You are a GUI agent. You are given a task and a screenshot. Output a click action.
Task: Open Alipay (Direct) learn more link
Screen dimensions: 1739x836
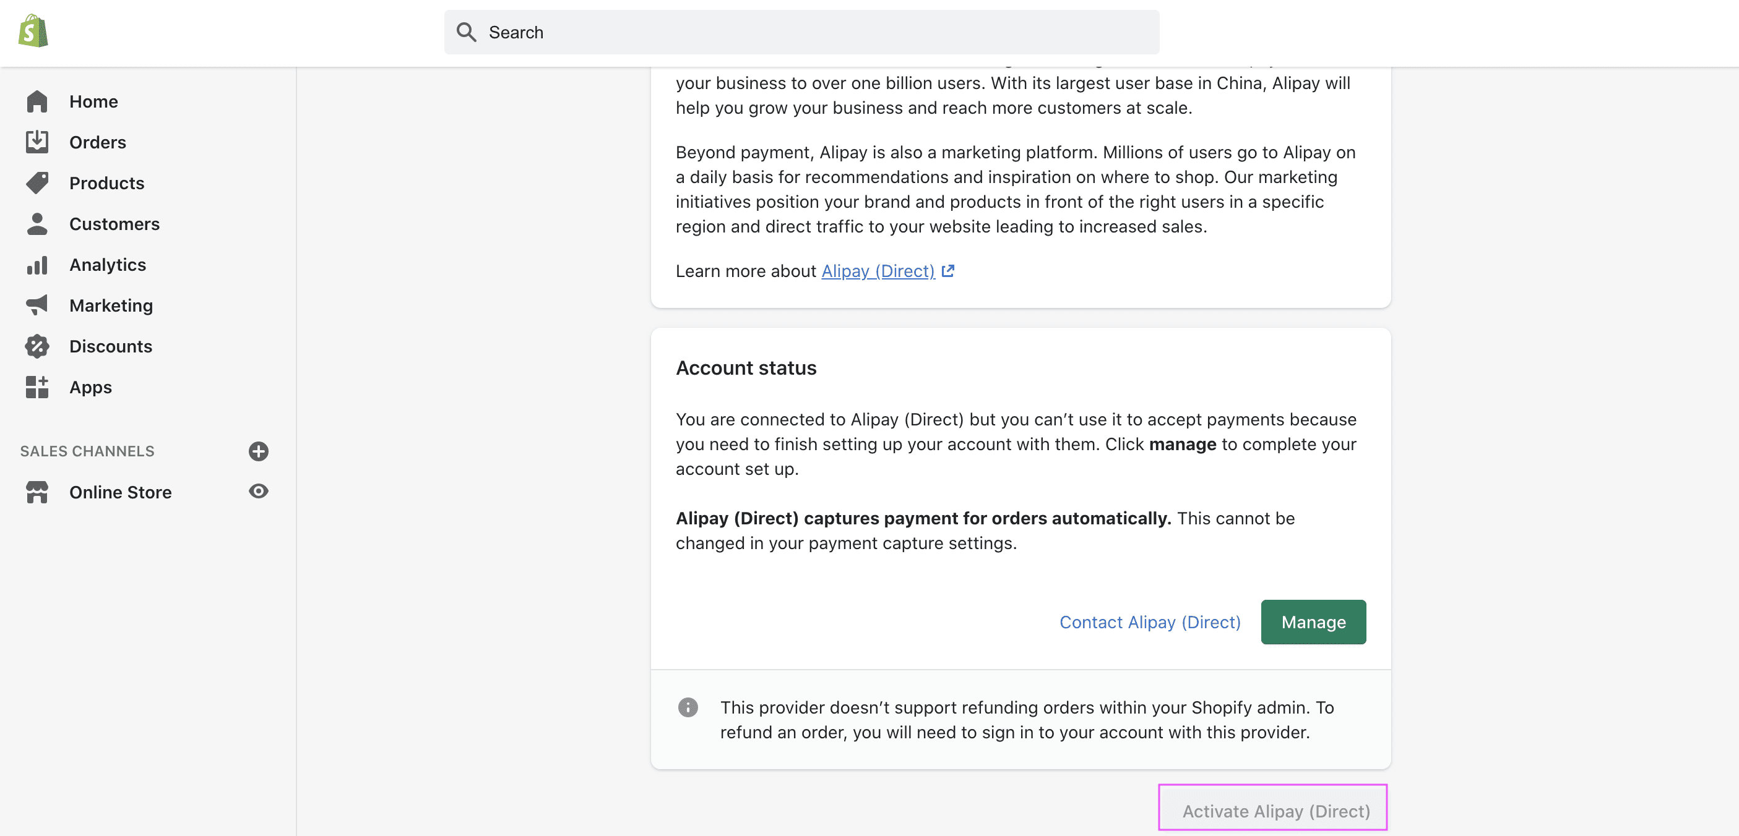(x=878, y=271)
